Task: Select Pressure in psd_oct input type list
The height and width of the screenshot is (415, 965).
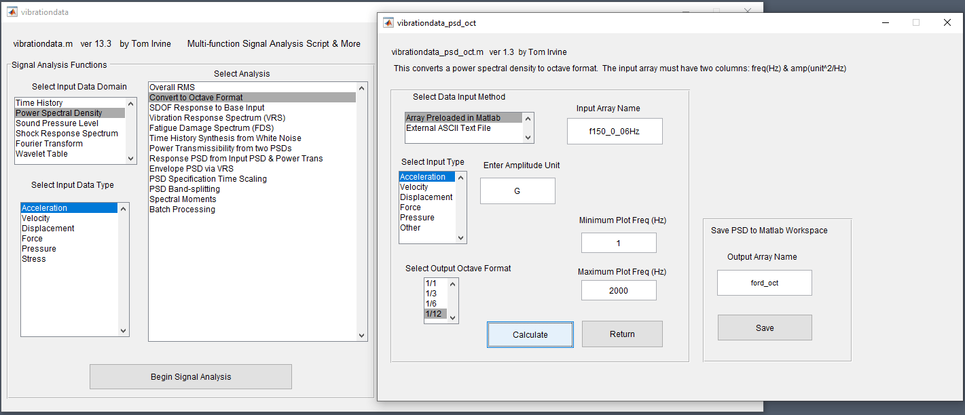Action: click(x=427, y=218)
